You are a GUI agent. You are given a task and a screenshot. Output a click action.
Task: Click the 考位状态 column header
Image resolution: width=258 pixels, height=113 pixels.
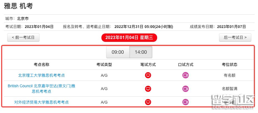229,65
